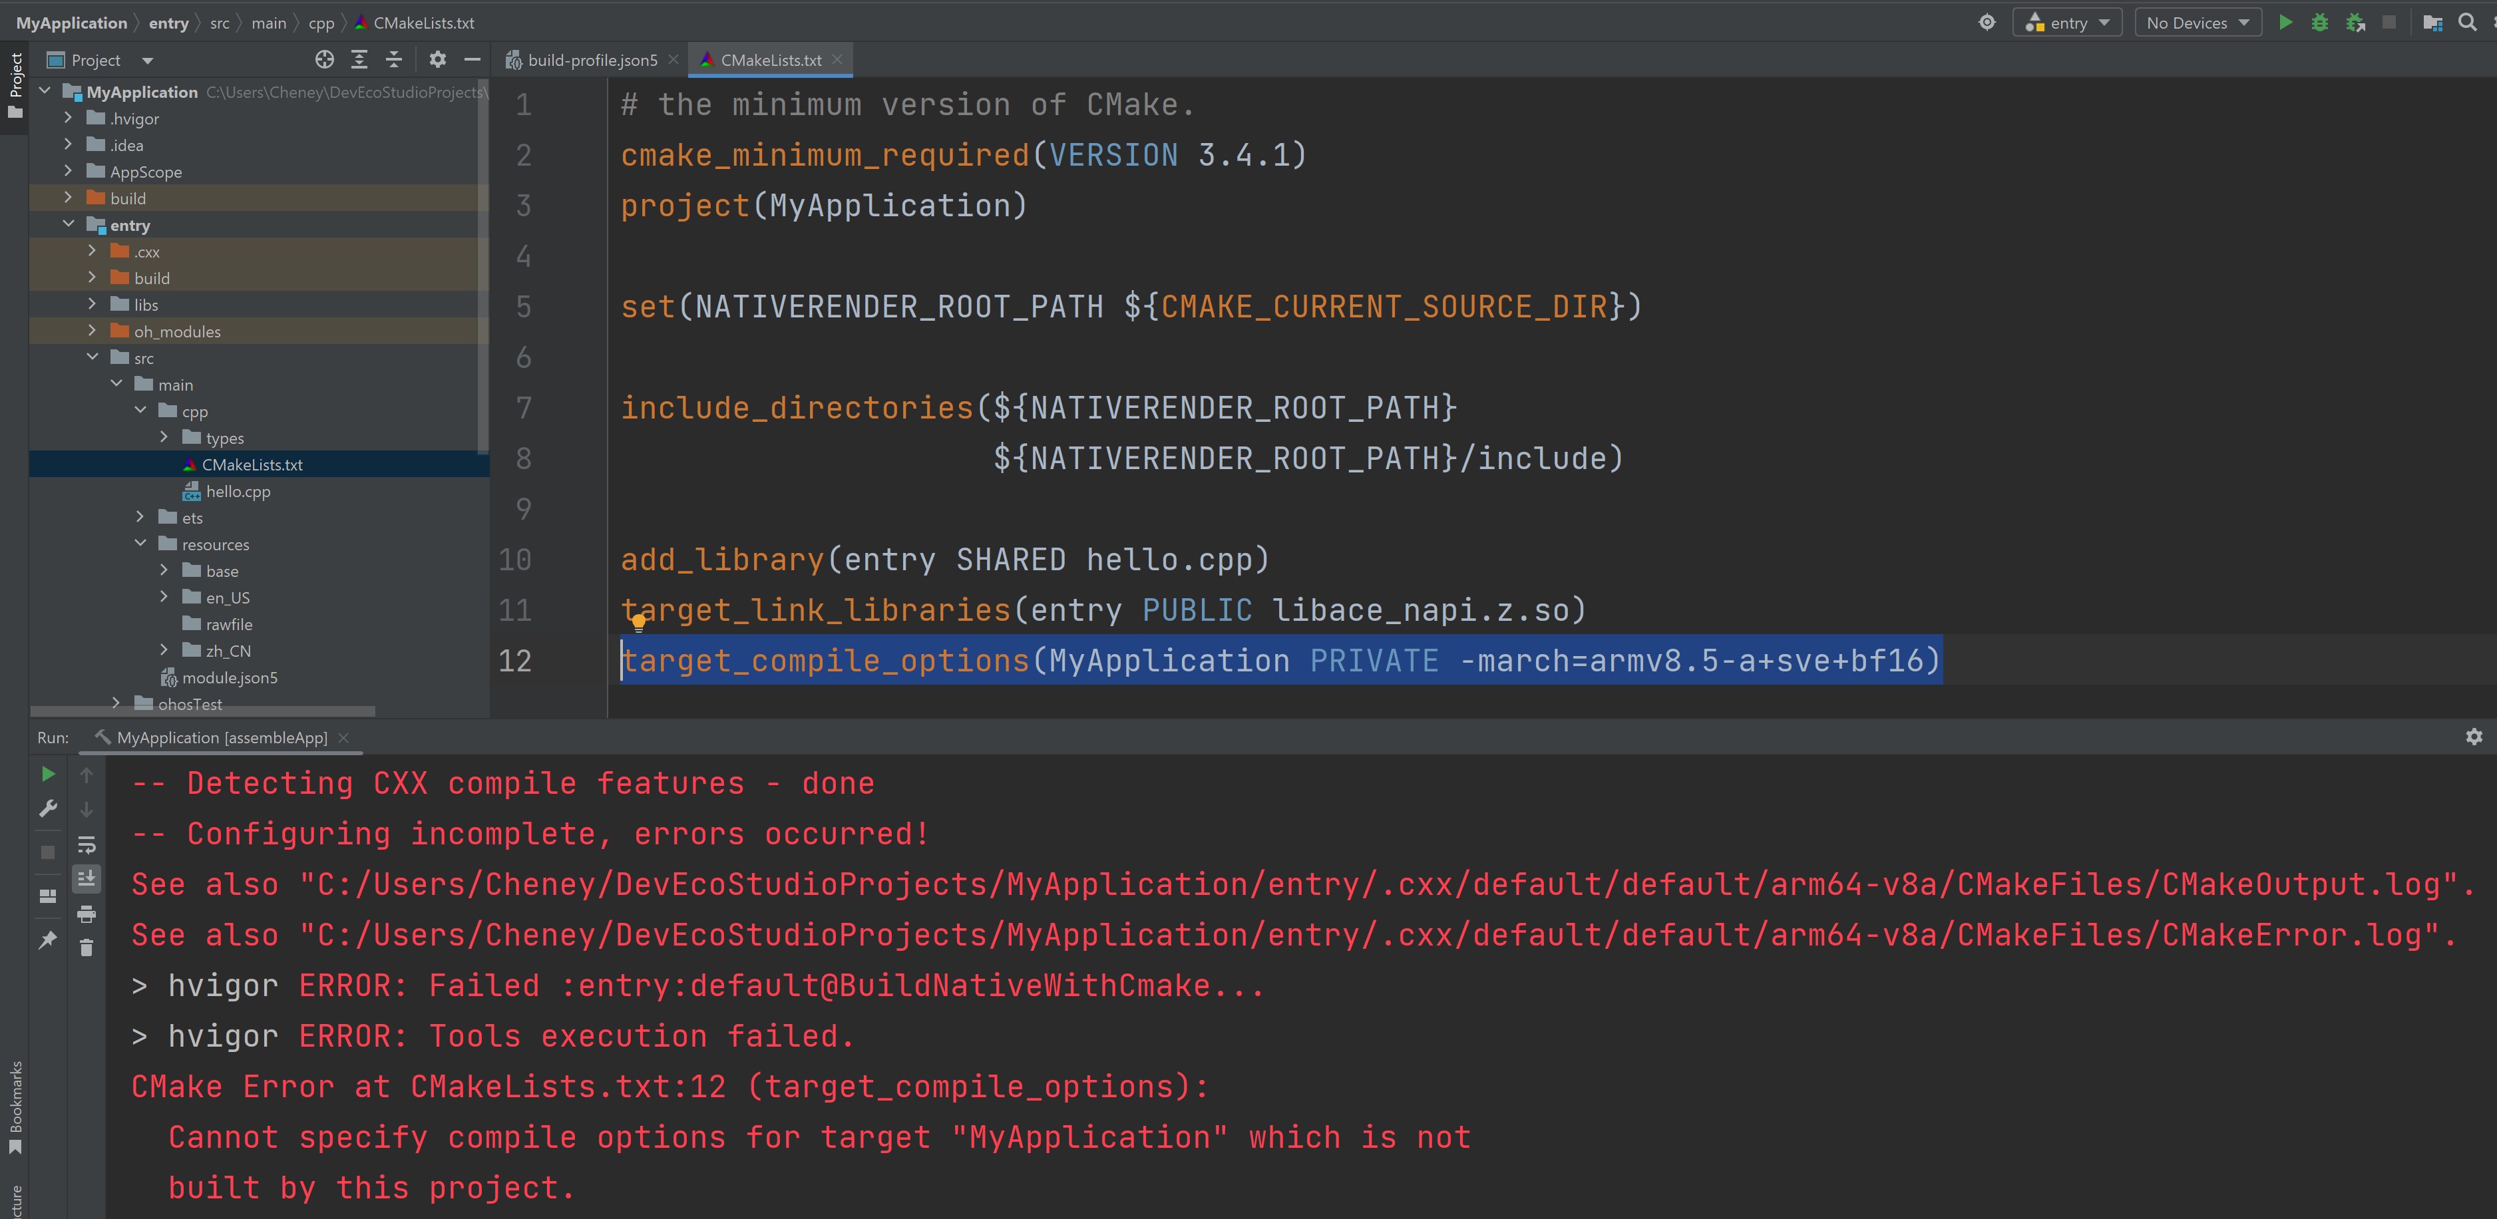The image size is (2497, 1219).
Task: Open hello.cpp in the Project tree
Action: [238, 491]
